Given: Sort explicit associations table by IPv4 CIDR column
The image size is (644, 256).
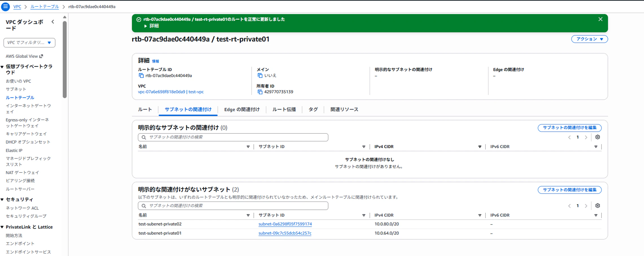Looking at the screenshot, I should (480, 147).
